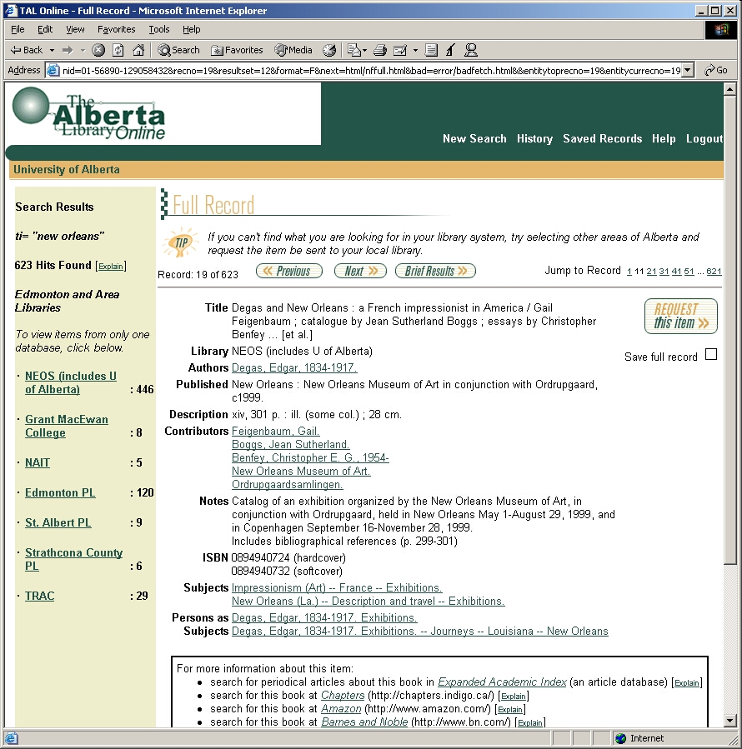The height and width of the screenshot is (749, 742).
Task: Open the Forward button history dropdown arrow
Action: click(83, 50)
